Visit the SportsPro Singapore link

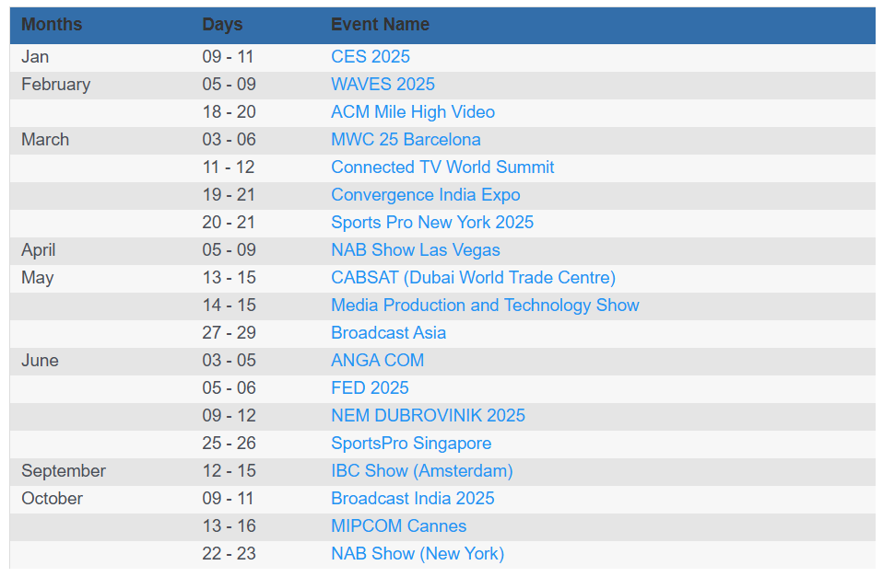click(411, 443)
